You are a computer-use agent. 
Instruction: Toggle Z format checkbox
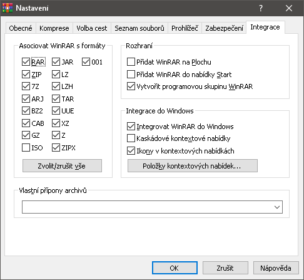coord(56,135)
